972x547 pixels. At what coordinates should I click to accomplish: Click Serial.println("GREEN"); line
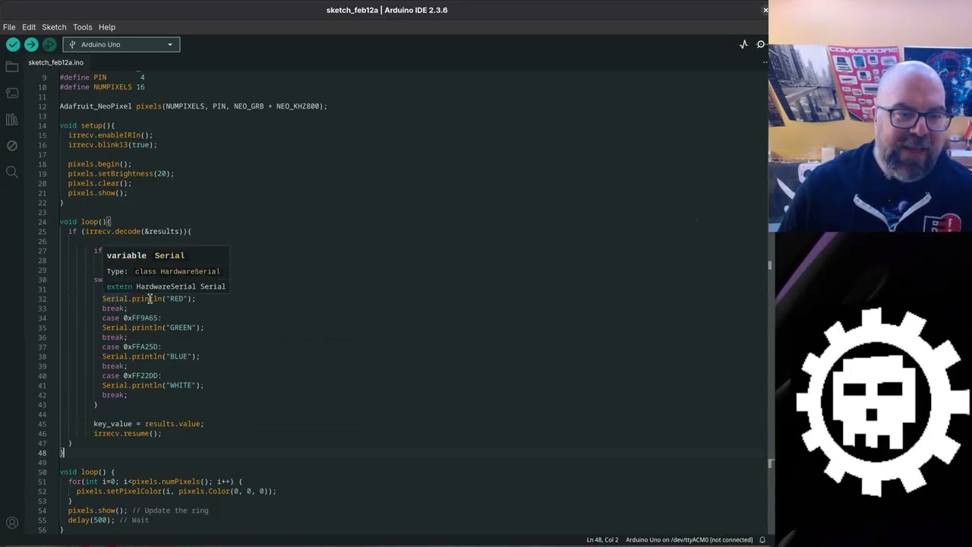click(x=153, y=327)
